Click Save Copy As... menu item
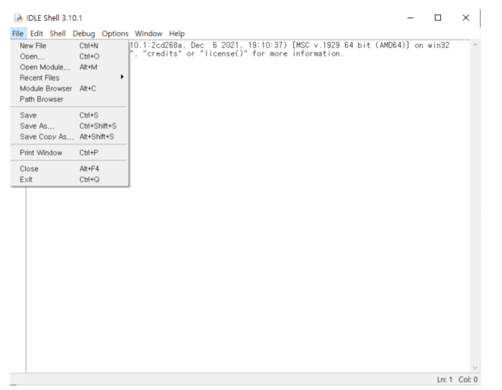This screenshot has height=390, width=502. 69,136
